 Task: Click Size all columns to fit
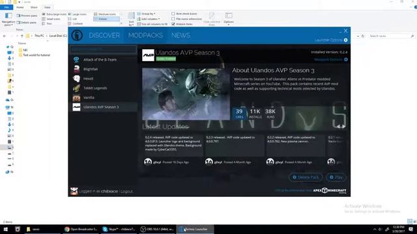[152, 24]
